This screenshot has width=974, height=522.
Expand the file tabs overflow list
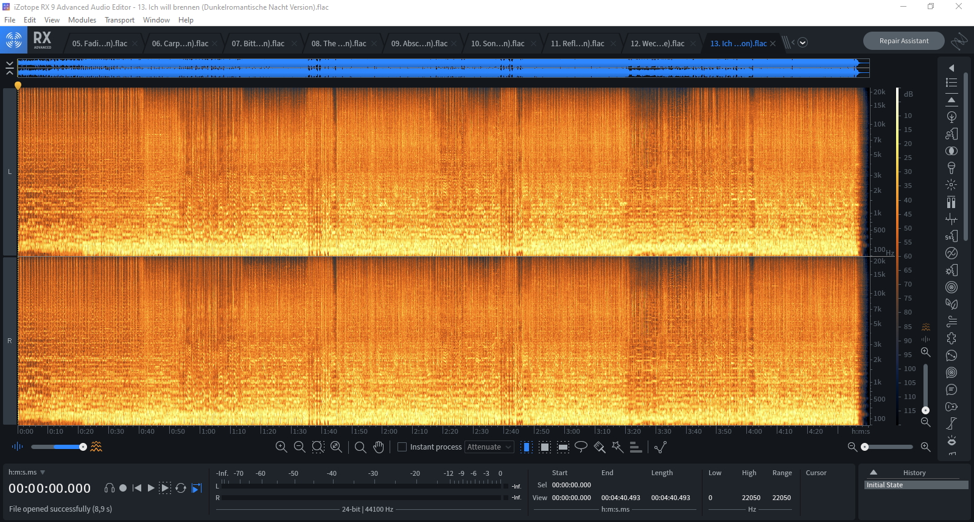coord(803,43)
